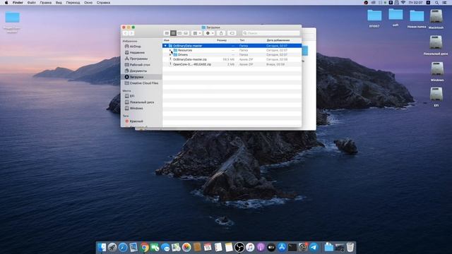
Task: Click the Wi-Fi status icon
Action: click(403, 3)
